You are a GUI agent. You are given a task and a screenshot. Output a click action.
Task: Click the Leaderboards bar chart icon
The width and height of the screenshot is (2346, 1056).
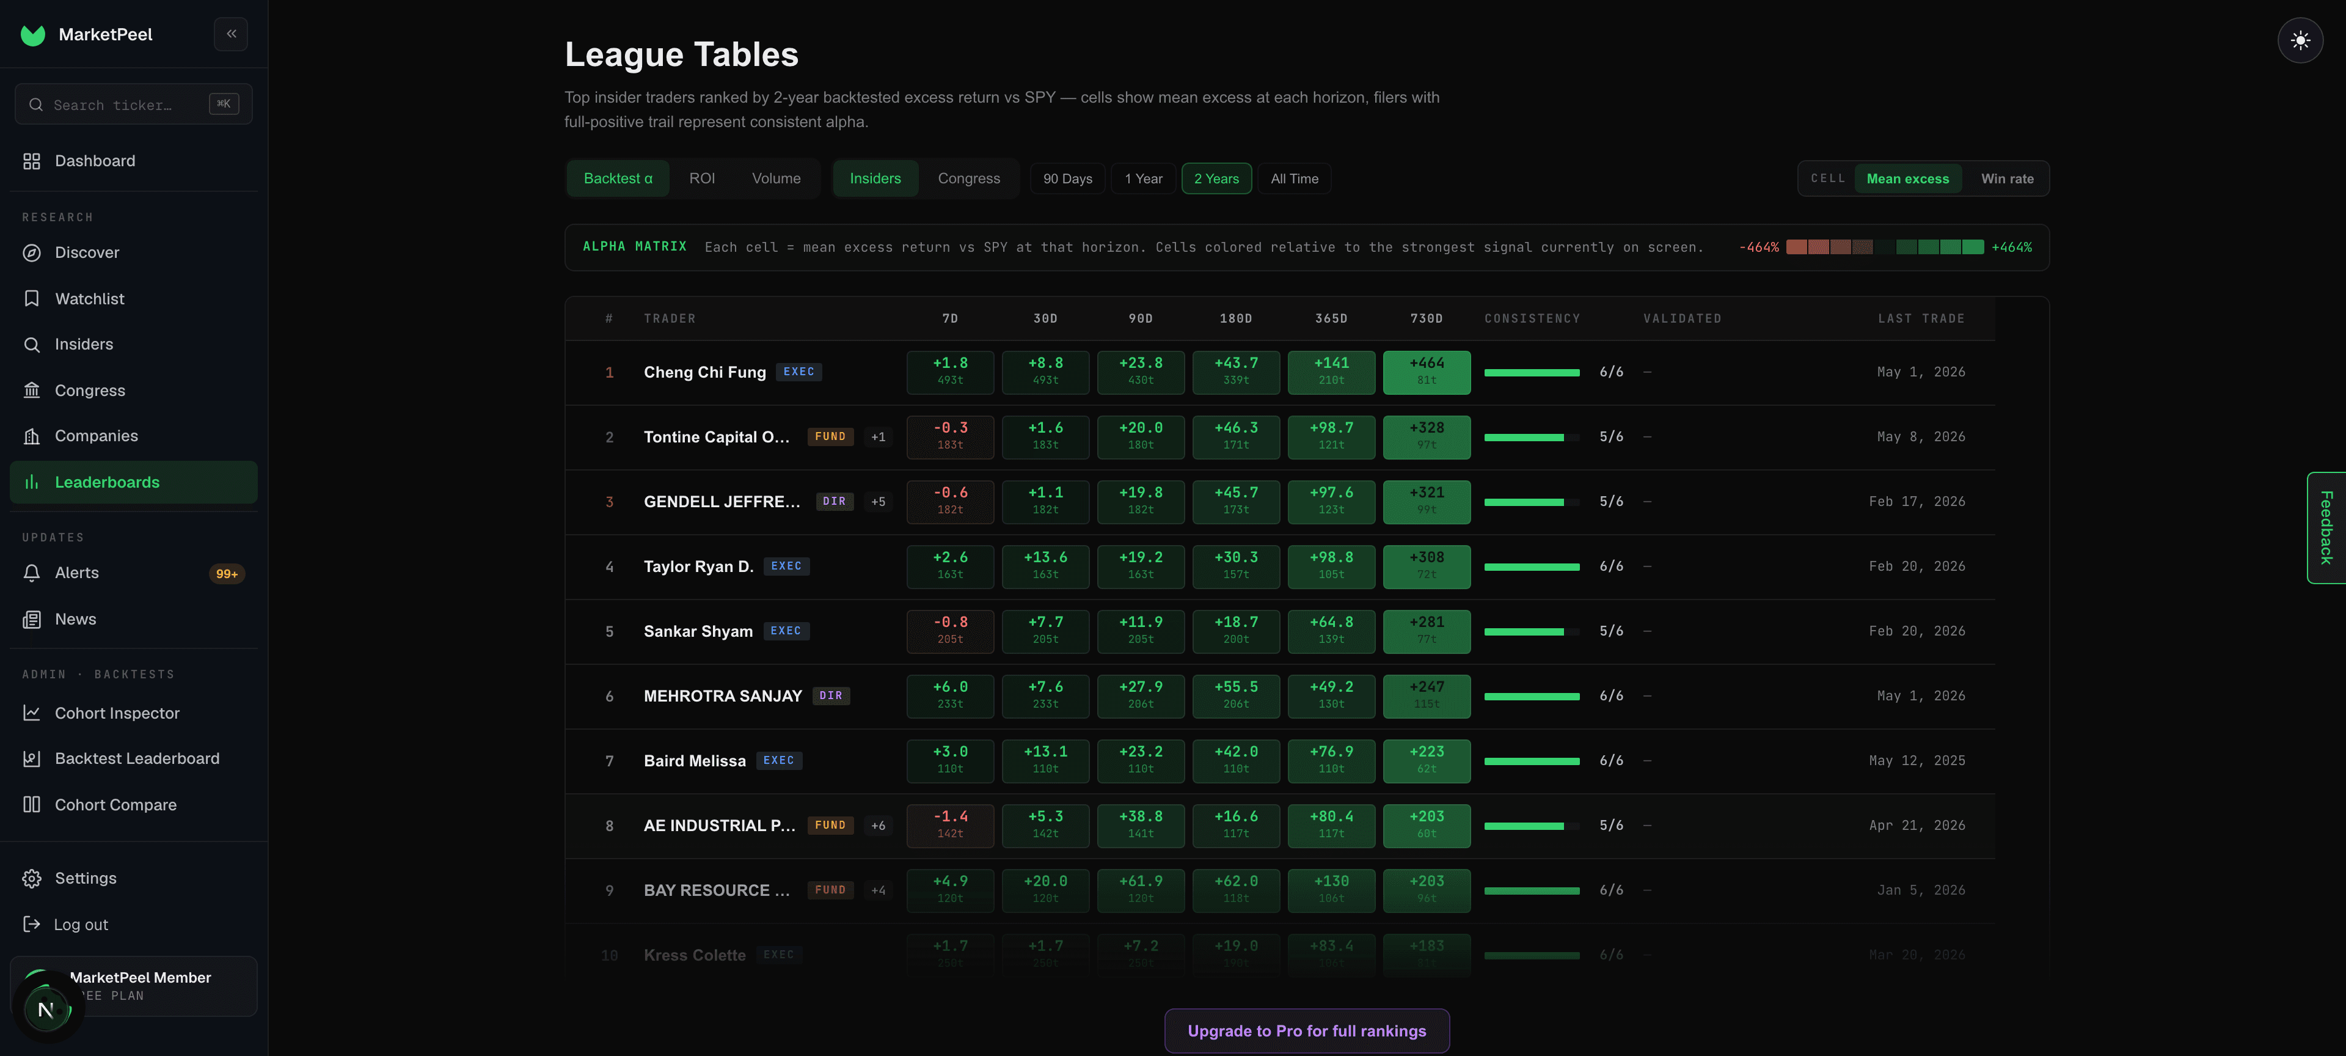tap(32, 482)
